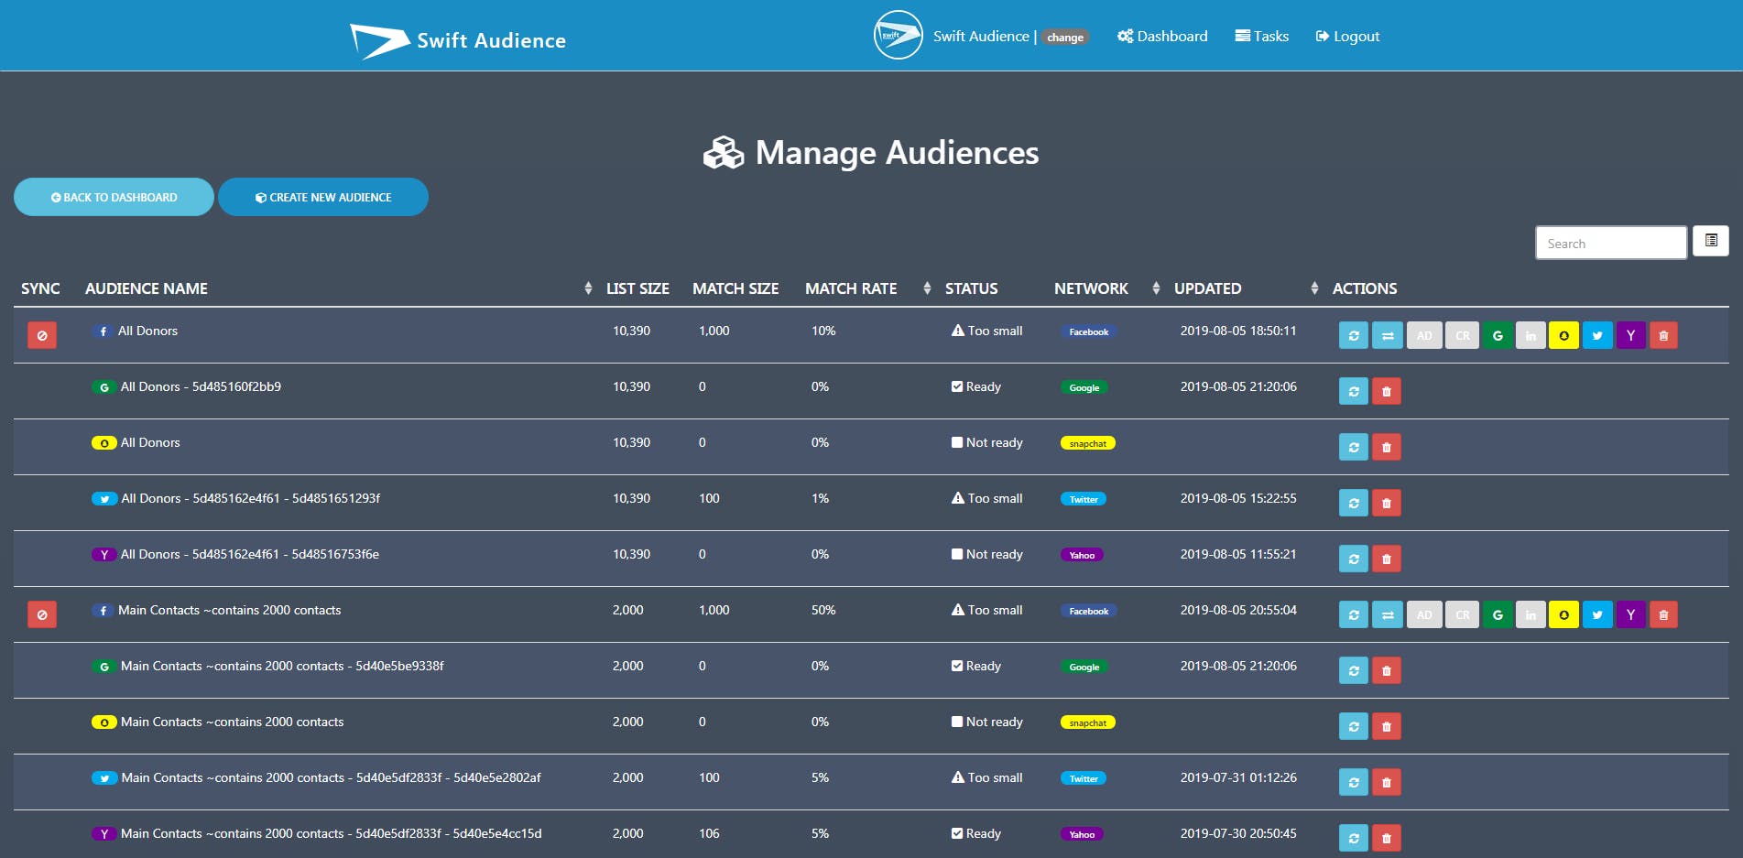Click the change badge next to Swift Audience
Viewport: 1743px width, 858px height.
click(1064, 38)
